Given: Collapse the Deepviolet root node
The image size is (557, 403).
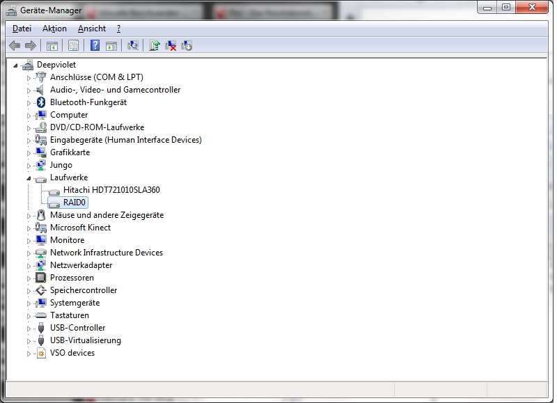Looking at the screenshot, I should [x=15, y=65].
